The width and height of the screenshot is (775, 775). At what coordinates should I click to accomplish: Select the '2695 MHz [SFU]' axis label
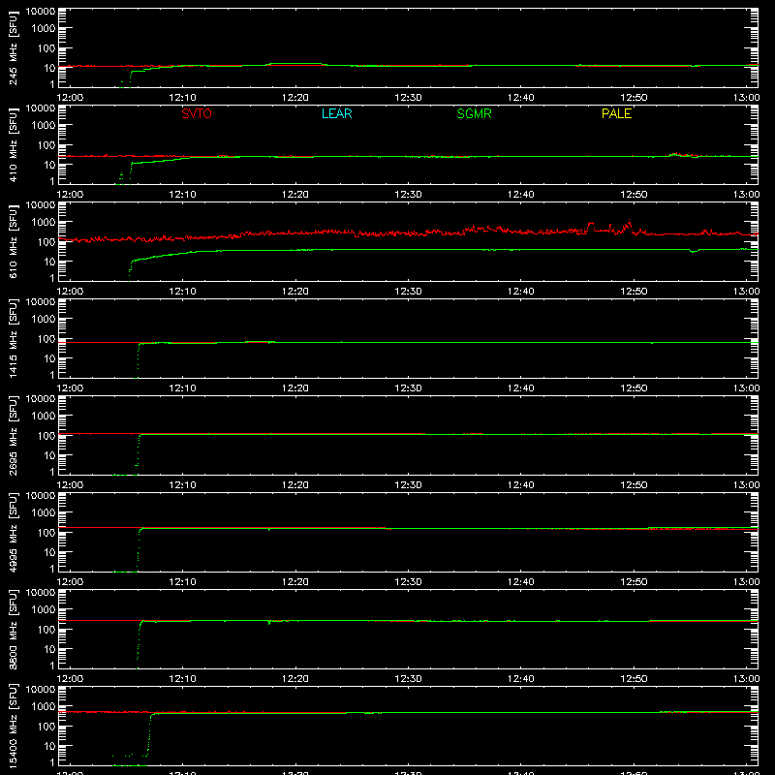[x=14, y=435]
